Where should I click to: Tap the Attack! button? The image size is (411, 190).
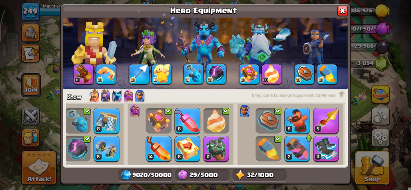[39, 168]
